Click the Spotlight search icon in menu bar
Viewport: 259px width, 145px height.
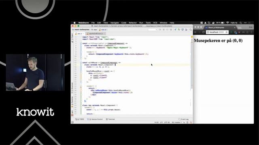241,23
